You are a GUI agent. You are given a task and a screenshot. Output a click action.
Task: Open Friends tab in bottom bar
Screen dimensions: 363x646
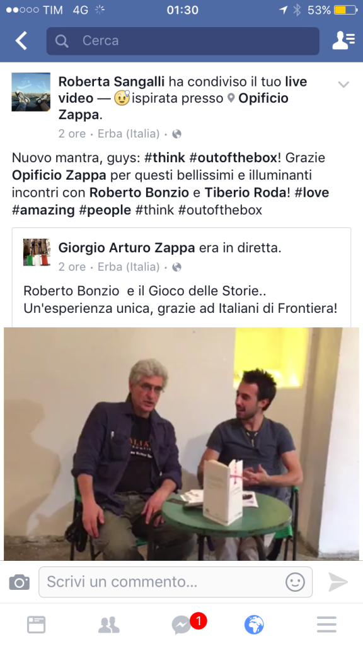coord(109,625)
